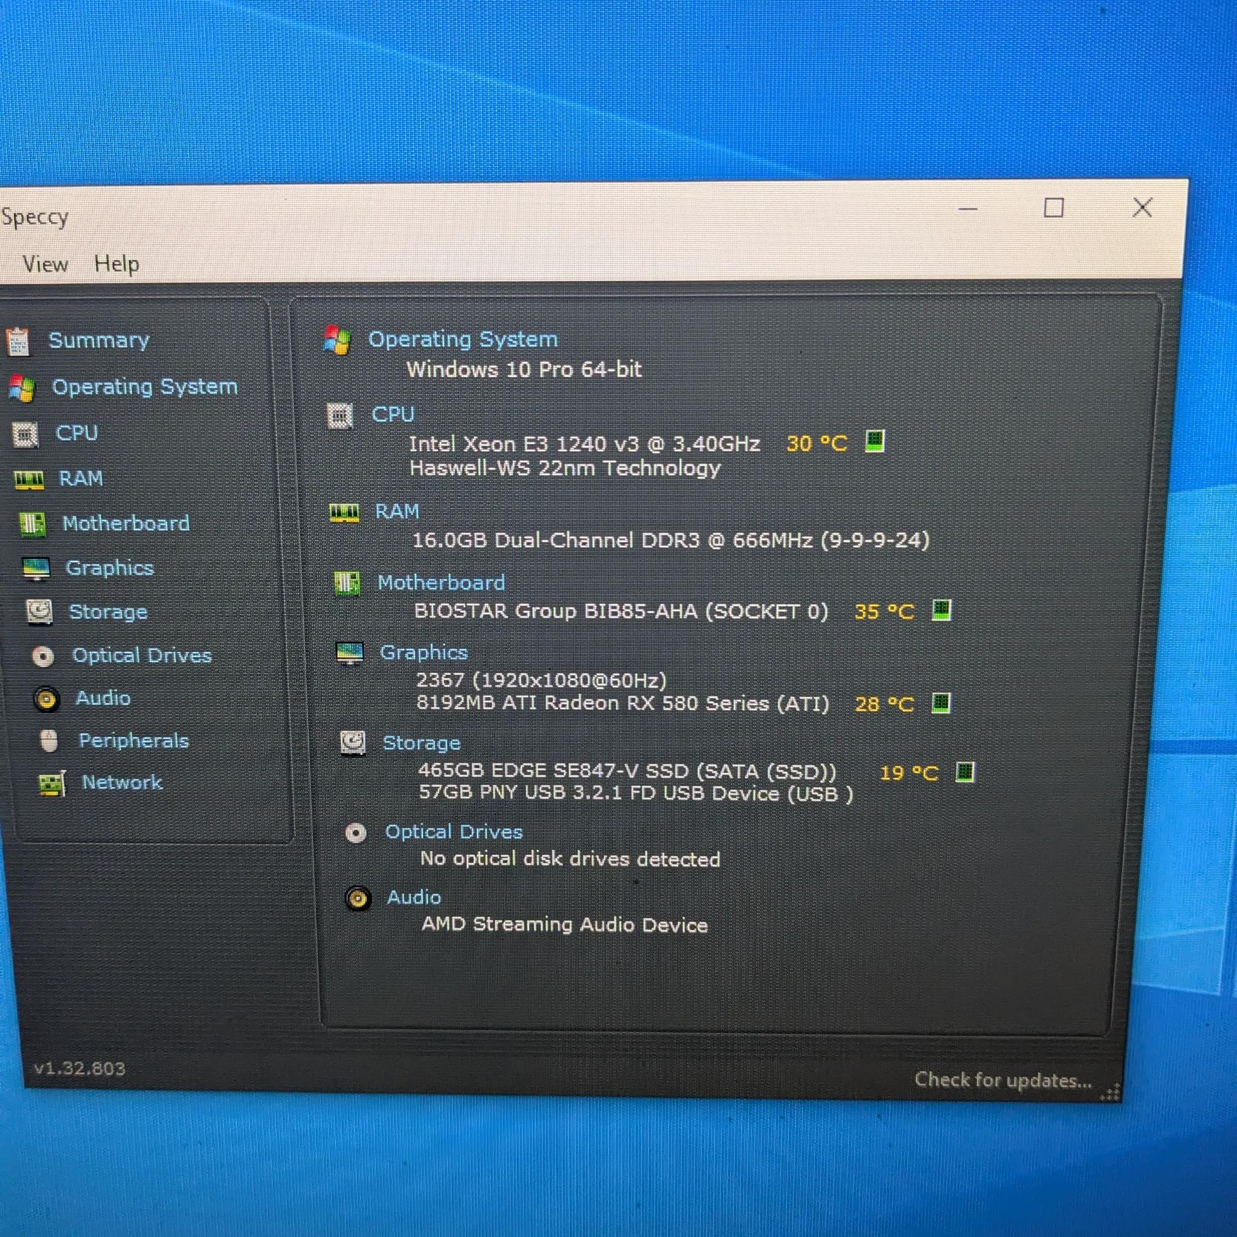This screenshot has width=1237, height=1237.
Task: Click the Graphics monitor icon in sidebar
Action: 36,568
